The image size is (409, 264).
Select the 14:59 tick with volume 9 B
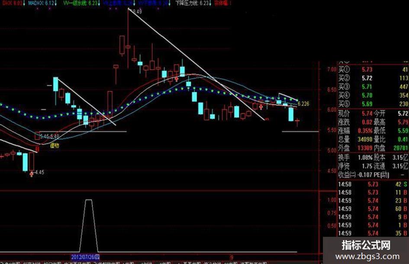373,217
